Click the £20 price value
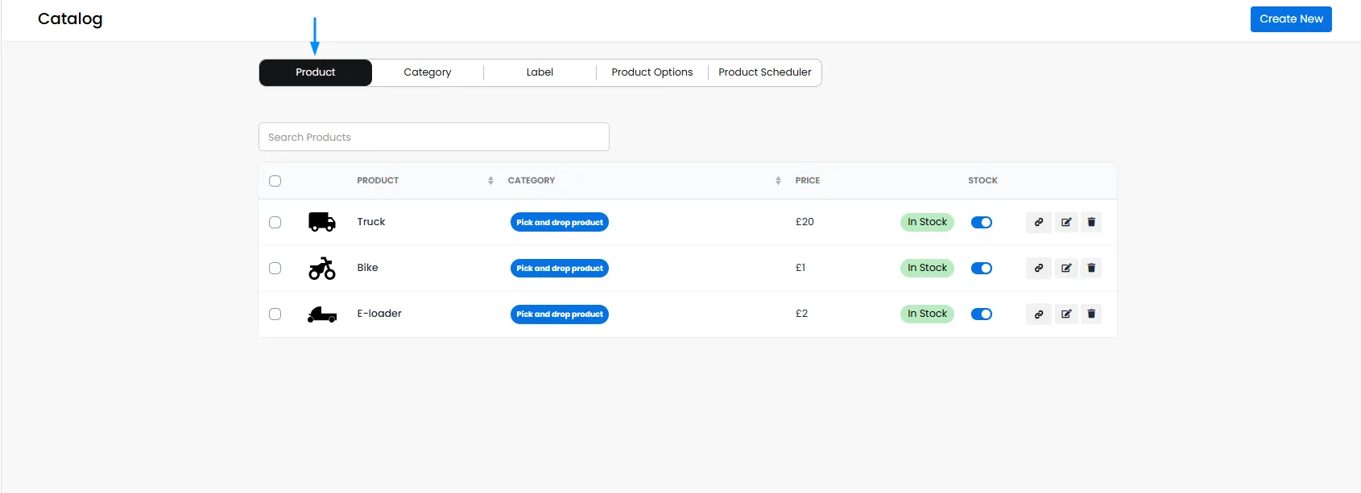The image size is (1361, 493). tap(805, 222)
